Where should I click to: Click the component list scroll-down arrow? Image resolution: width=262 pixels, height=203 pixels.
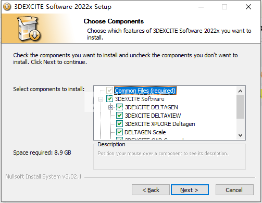click(240, 135)
